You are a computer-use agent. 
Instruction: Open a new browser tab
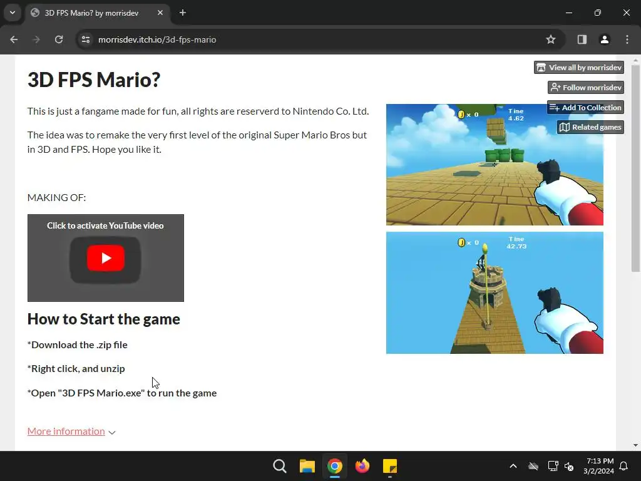[183, 13]
